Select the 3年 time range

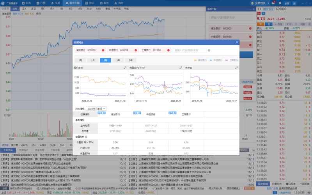[x=118, y=60]
